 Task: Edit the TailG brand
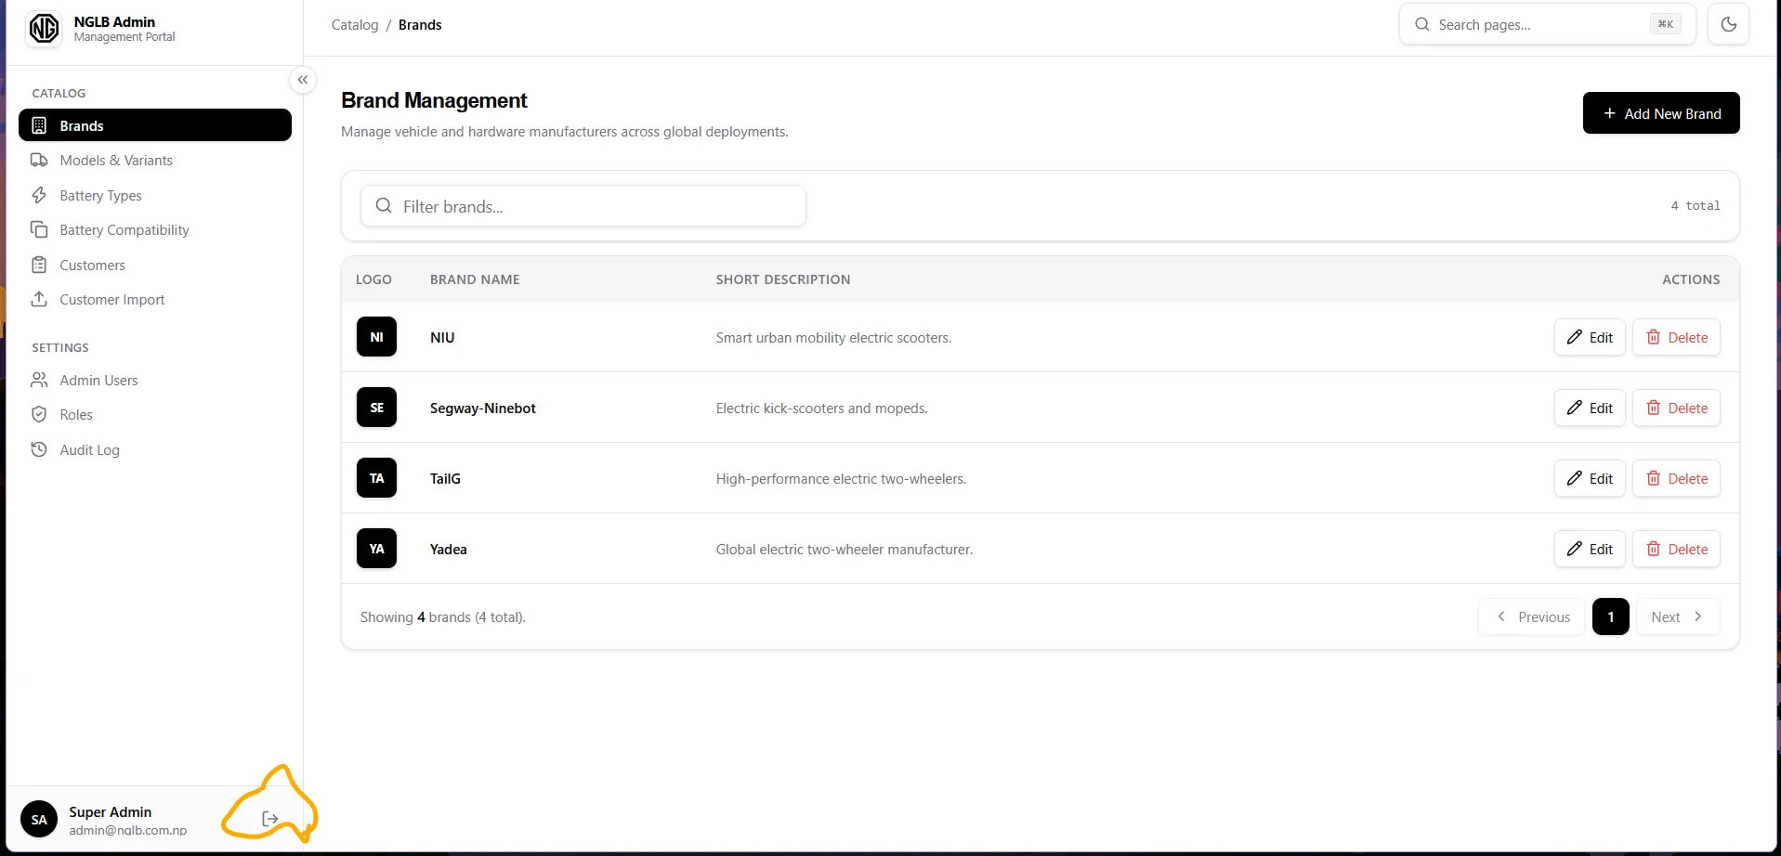pyautogui.click(x=1590, y=478)
